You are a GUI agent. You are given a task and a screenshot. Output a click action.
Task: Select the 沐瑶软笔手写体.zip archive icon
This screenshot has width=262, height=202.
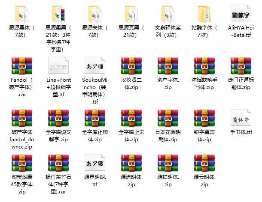pyautogui.click(x=204, y=65)
